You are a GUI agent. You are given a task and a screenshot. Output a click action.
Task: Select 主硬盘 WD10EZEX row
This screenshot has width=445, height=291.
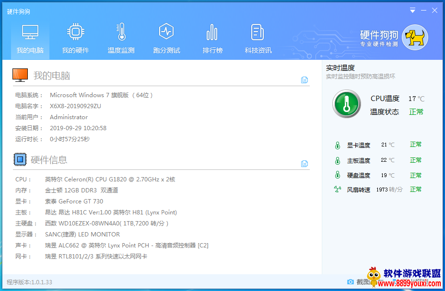coord(92,224)
